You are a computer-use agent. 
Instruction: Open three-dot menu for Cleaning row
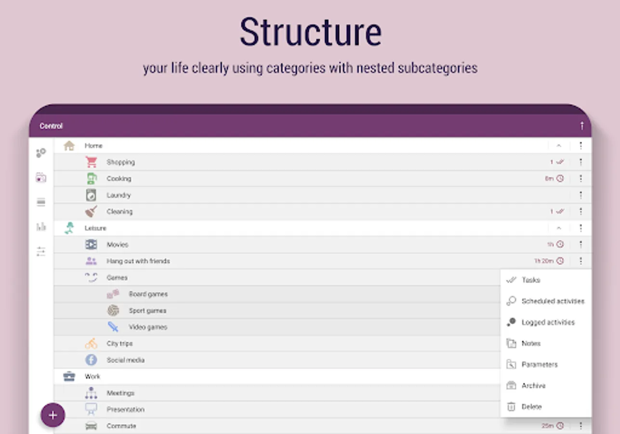coord(581,211)
